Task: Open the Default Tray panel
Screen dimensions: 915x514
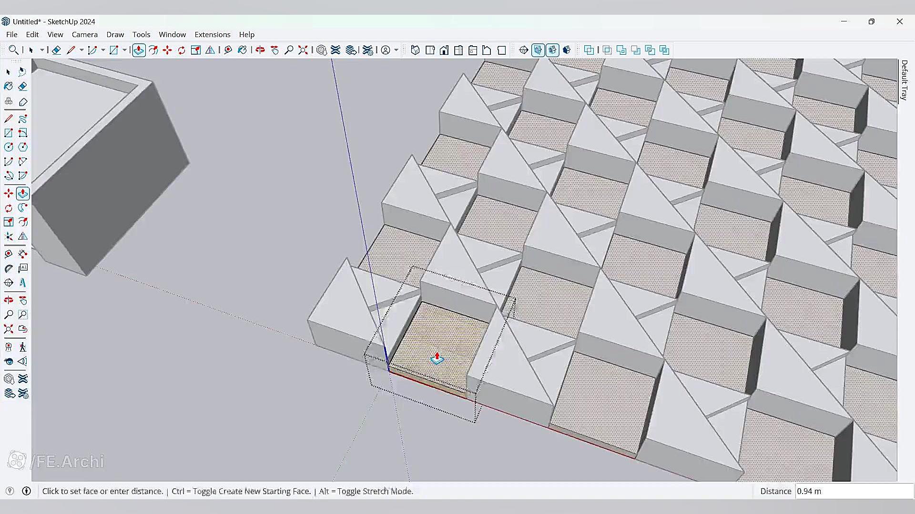Action: tap(904, 80)
